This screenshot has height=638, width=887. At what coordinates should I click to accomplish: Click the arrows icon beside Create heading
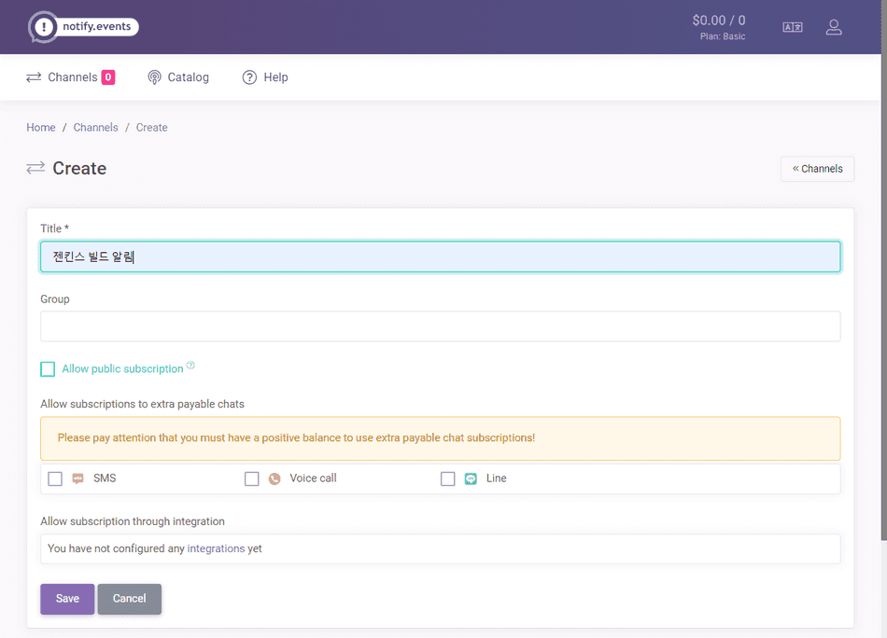pos(35,168)
